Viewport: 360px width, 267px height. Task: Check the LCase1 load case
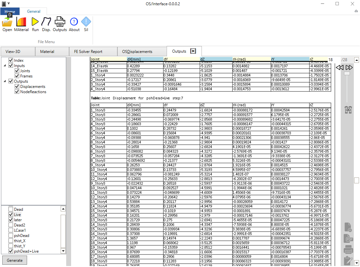[10, 230]
